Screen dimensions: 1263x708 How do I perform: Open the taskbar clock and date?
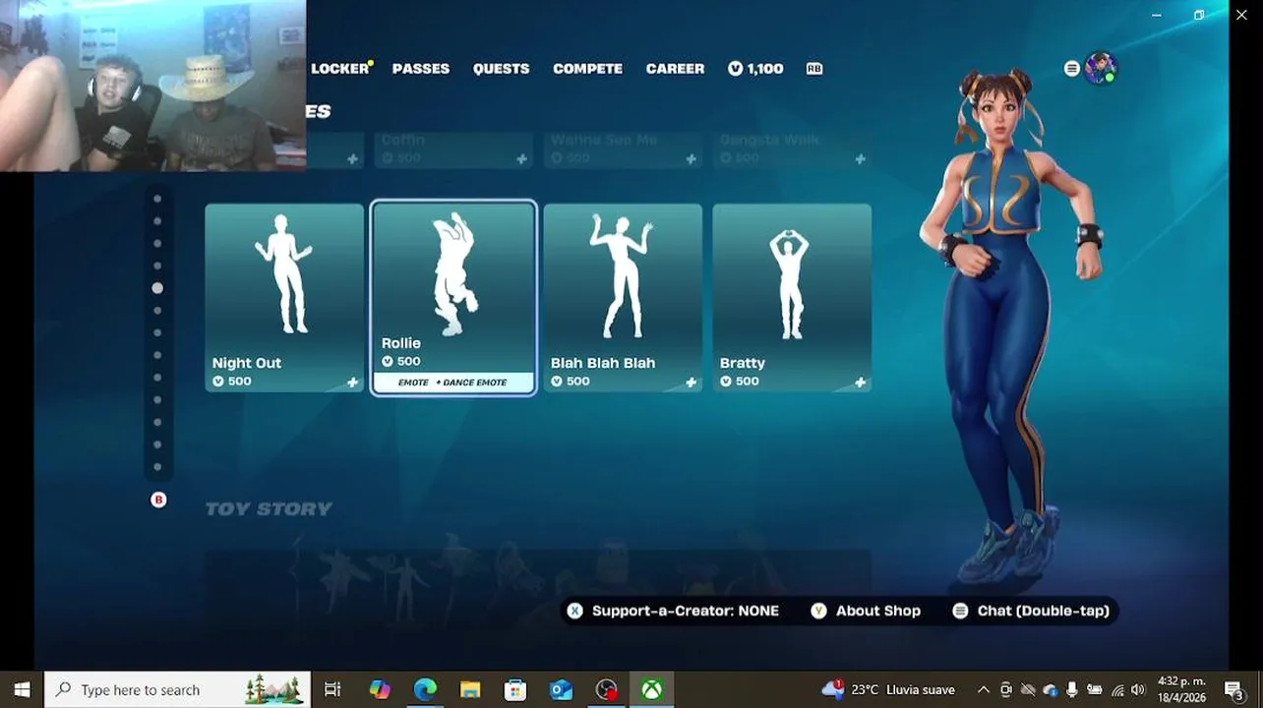tap(1181, 689)
